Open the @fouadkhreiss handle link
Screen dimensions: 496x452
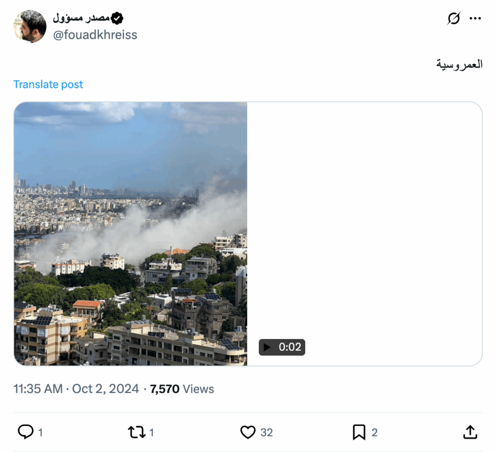coord(95,35)
